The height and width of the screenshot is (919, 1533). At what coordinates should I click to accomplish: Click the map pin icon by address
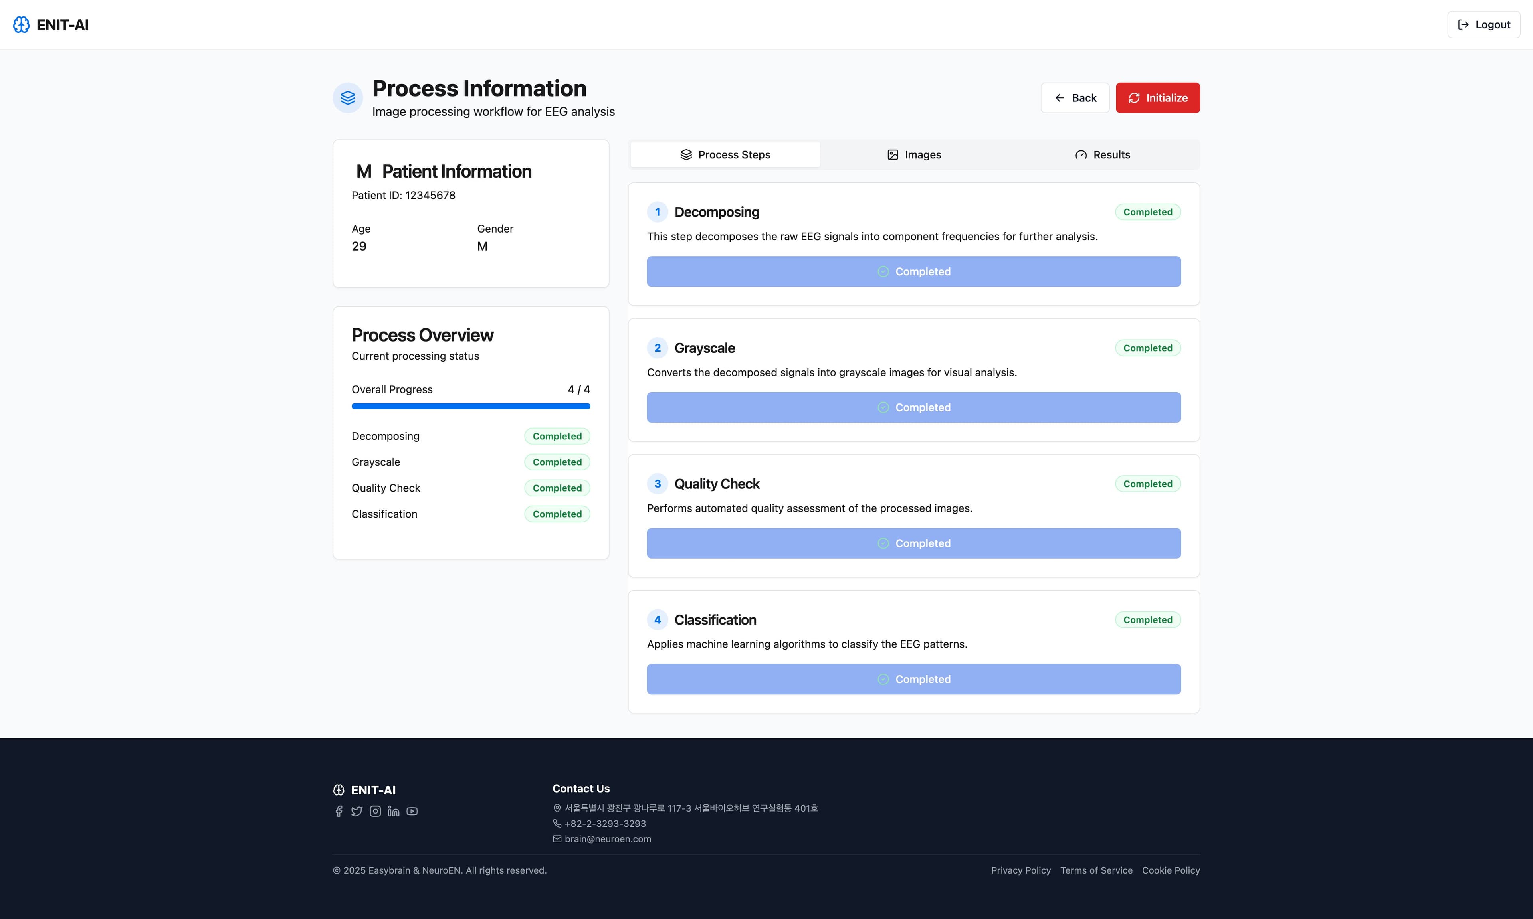pos(557,808)
